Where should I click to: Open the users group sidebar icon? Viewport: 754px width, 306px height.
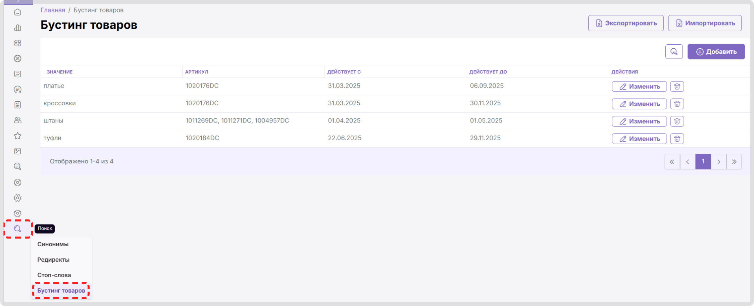tap(18, 120)
